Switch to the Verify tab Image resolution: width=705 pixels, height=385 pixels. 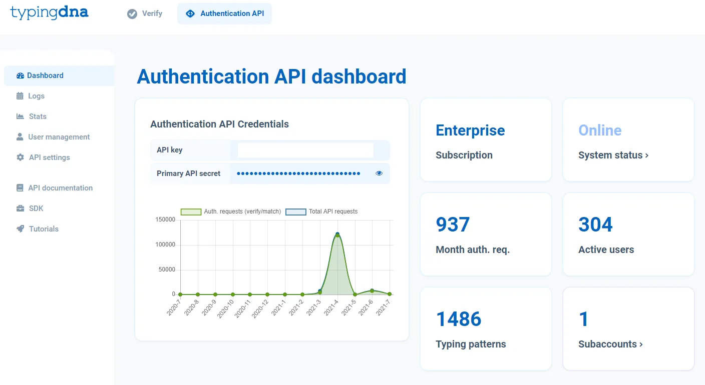click(145, 13)
